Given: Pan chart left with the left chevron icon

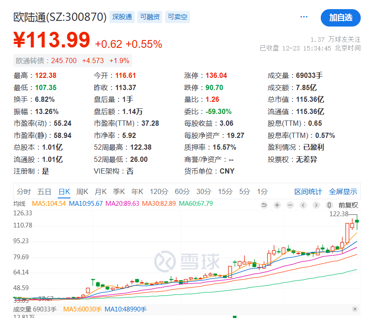Looking at the screenshot, I should click(303, 204).
